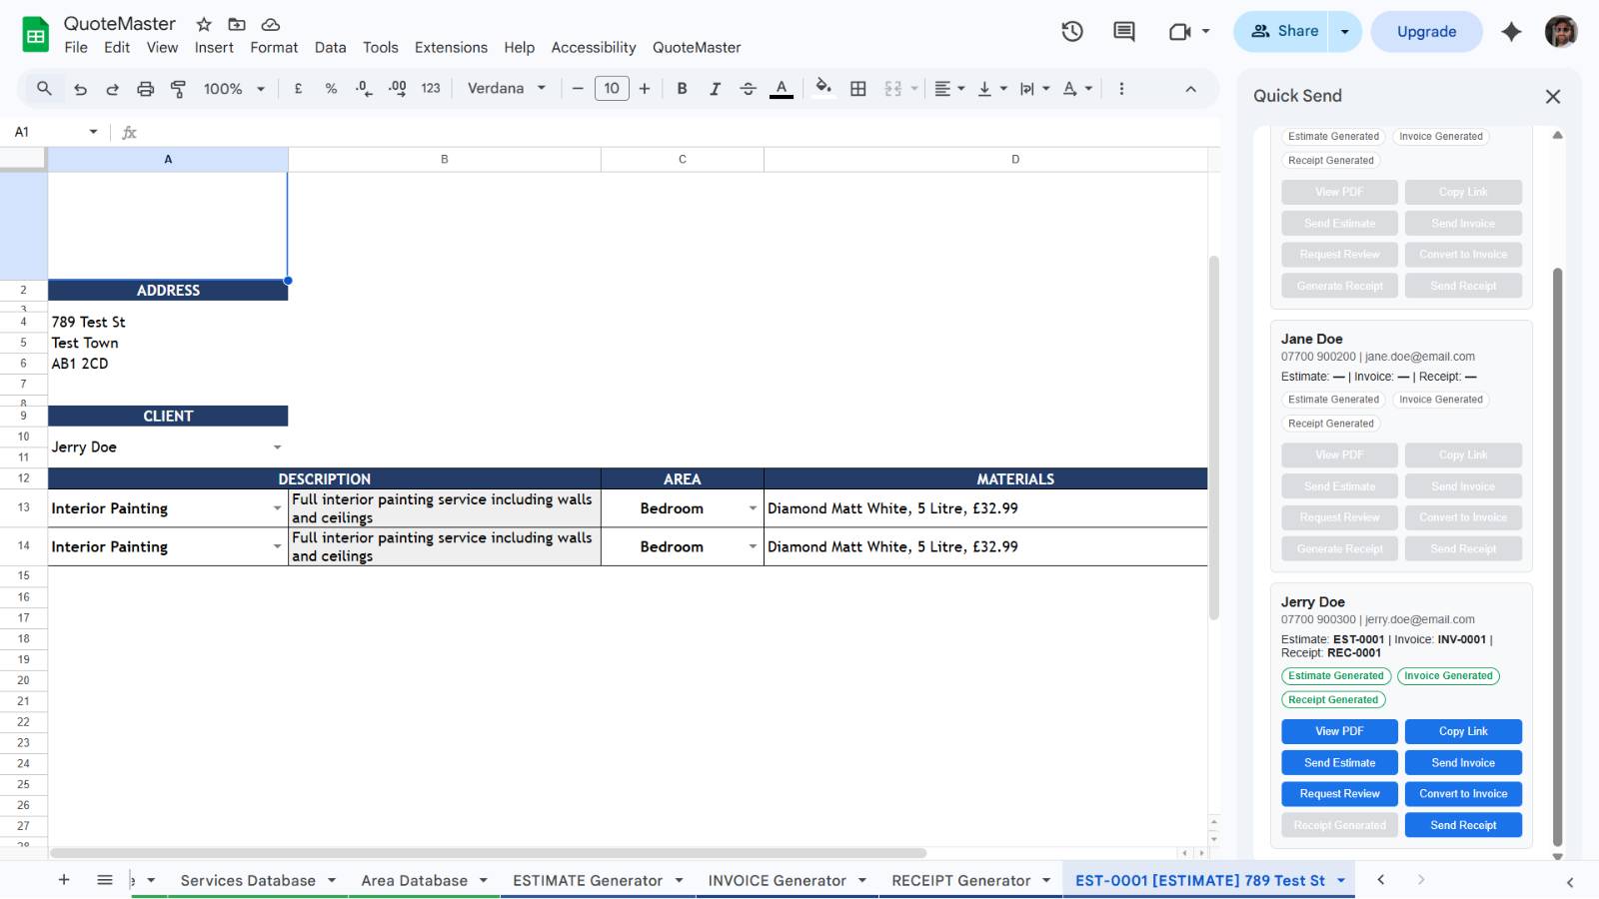
Task: Switch to the INVOICE Generator tab
Action: pyautogui.click(x=777, y=880)
